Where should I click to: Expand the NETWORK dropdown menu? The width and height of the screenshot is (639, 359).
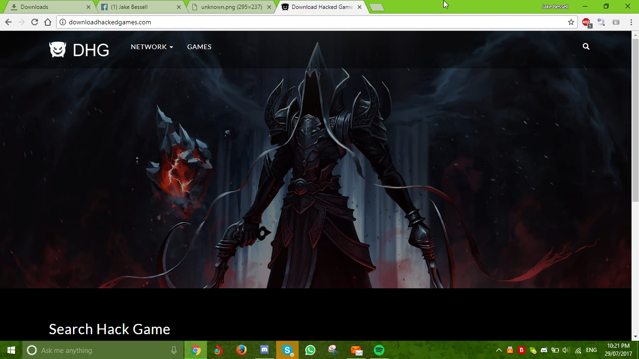pos(152,47)
